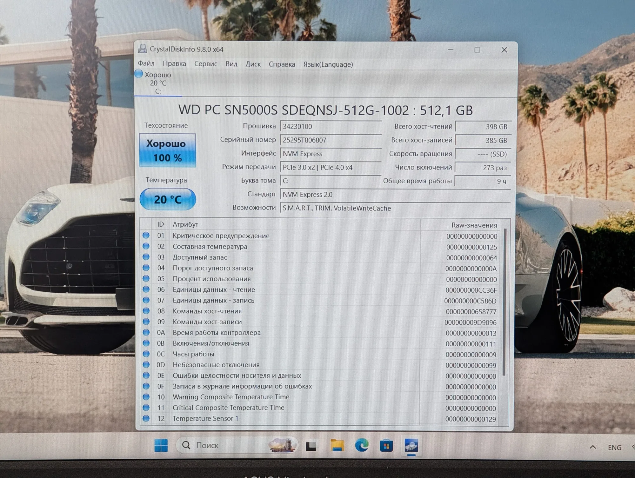Image resolution: width=635 pixels, height=478 pixels.
Task: Click the 273 раз power-on count value
Action: tap(483, 168)
